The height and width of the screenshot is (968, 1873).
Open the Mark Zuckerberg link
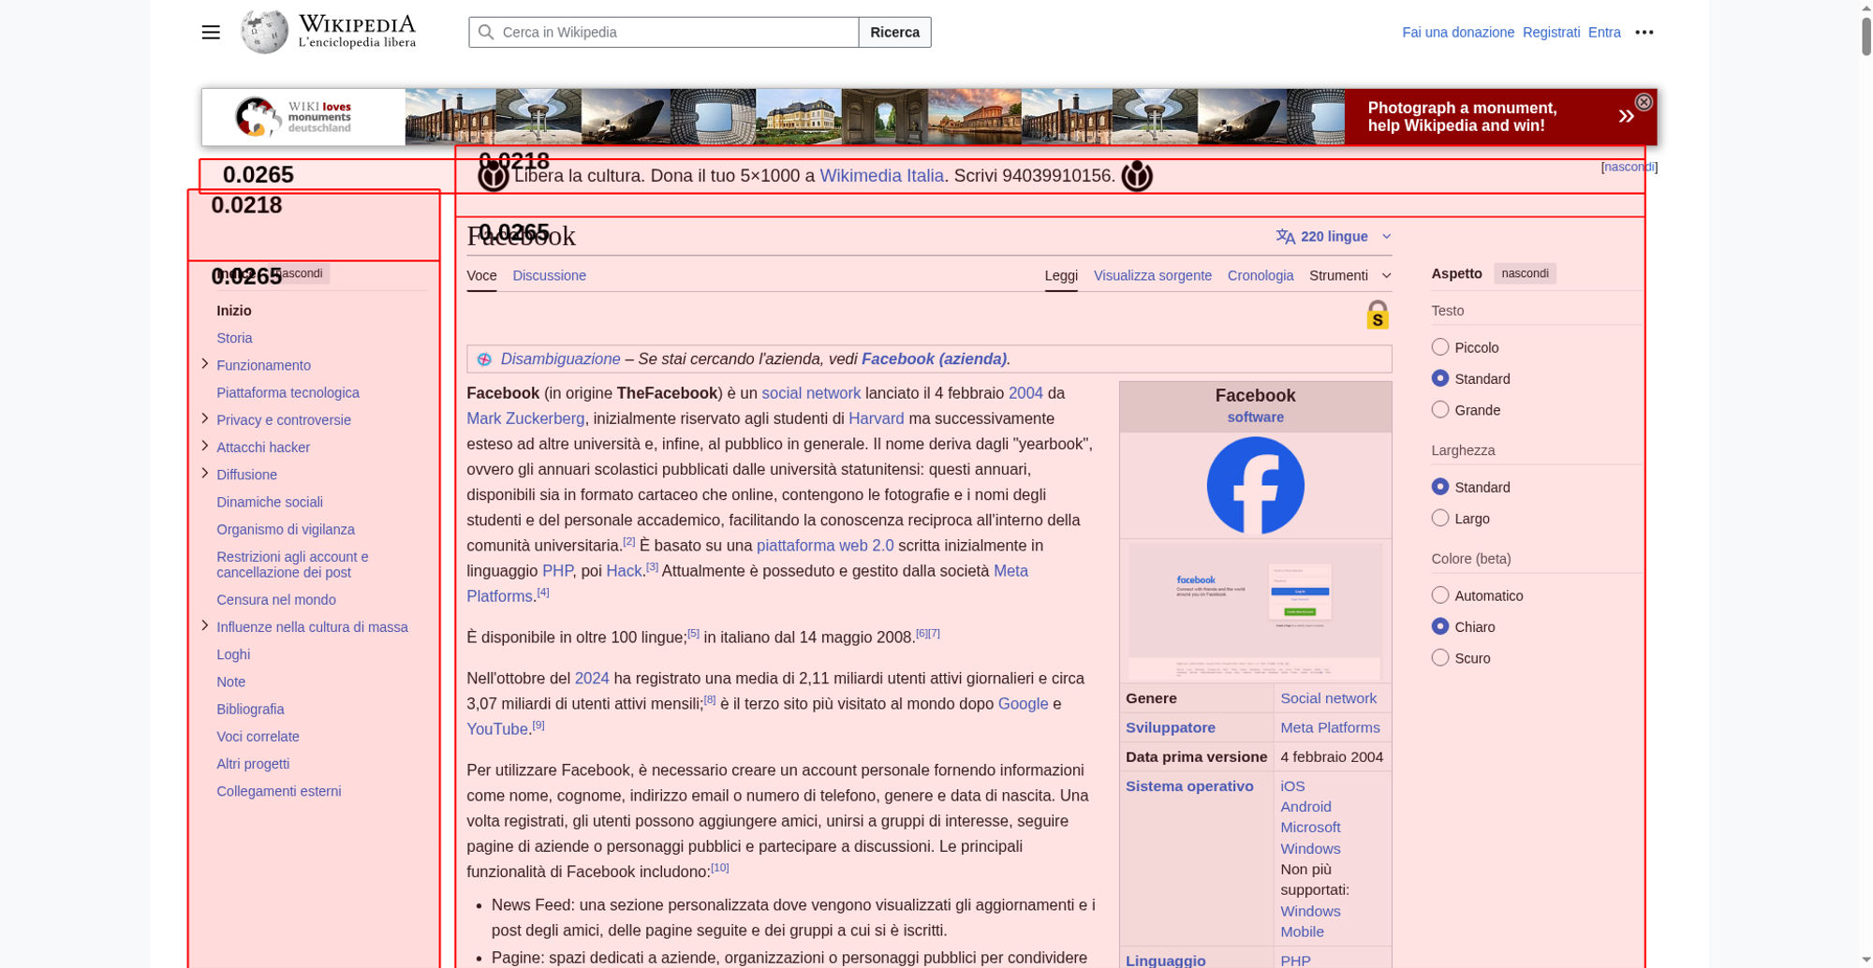click(525, 419)
